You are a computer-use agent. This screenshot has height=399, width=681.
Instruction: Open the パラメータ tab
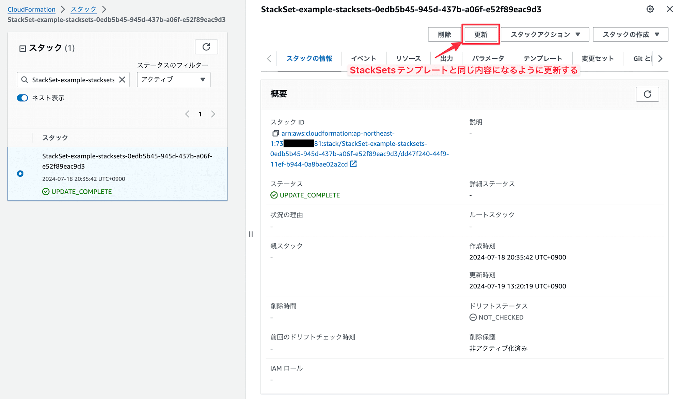(488, 58)
